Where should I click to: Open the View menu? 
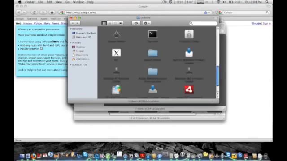pyautogui.click(x=59, y=2)
